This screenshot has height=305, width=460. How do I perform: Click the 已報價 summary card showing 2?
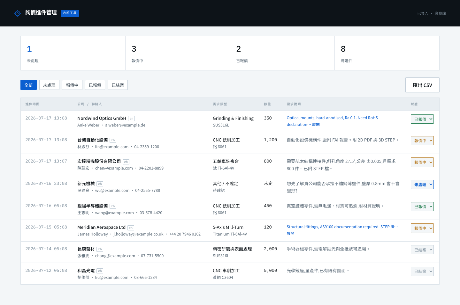click(x=282, y=53)
